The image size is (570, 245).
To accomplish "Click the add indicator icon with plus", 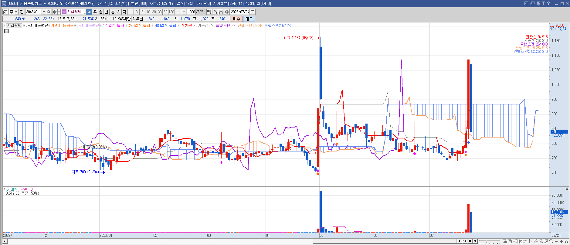I will tap(215, 12).
